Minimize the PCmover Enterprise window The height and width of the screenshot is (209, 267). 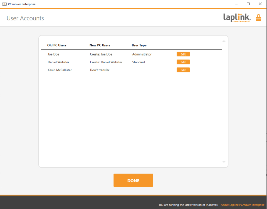point(236,4)
